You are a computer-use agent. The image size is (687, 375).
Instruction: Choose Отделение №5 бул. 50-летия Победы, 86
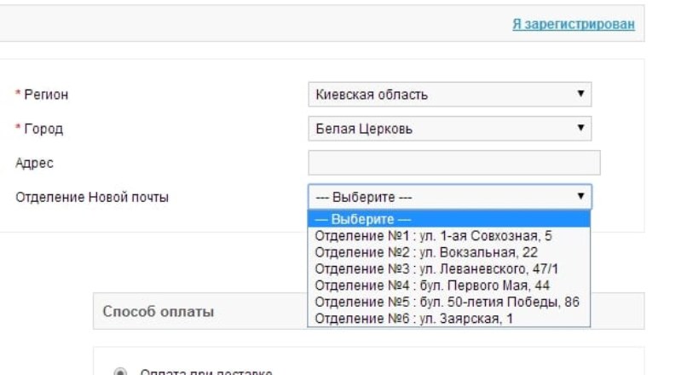[x=448, y=302]
